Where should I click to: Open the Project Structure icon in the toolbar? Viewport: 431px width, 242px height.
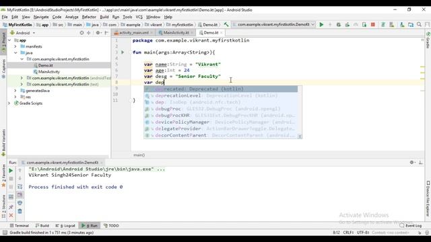411,25
